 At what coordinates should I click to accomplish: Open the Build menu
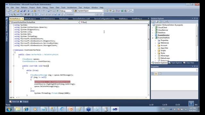(x=38, y=8)
